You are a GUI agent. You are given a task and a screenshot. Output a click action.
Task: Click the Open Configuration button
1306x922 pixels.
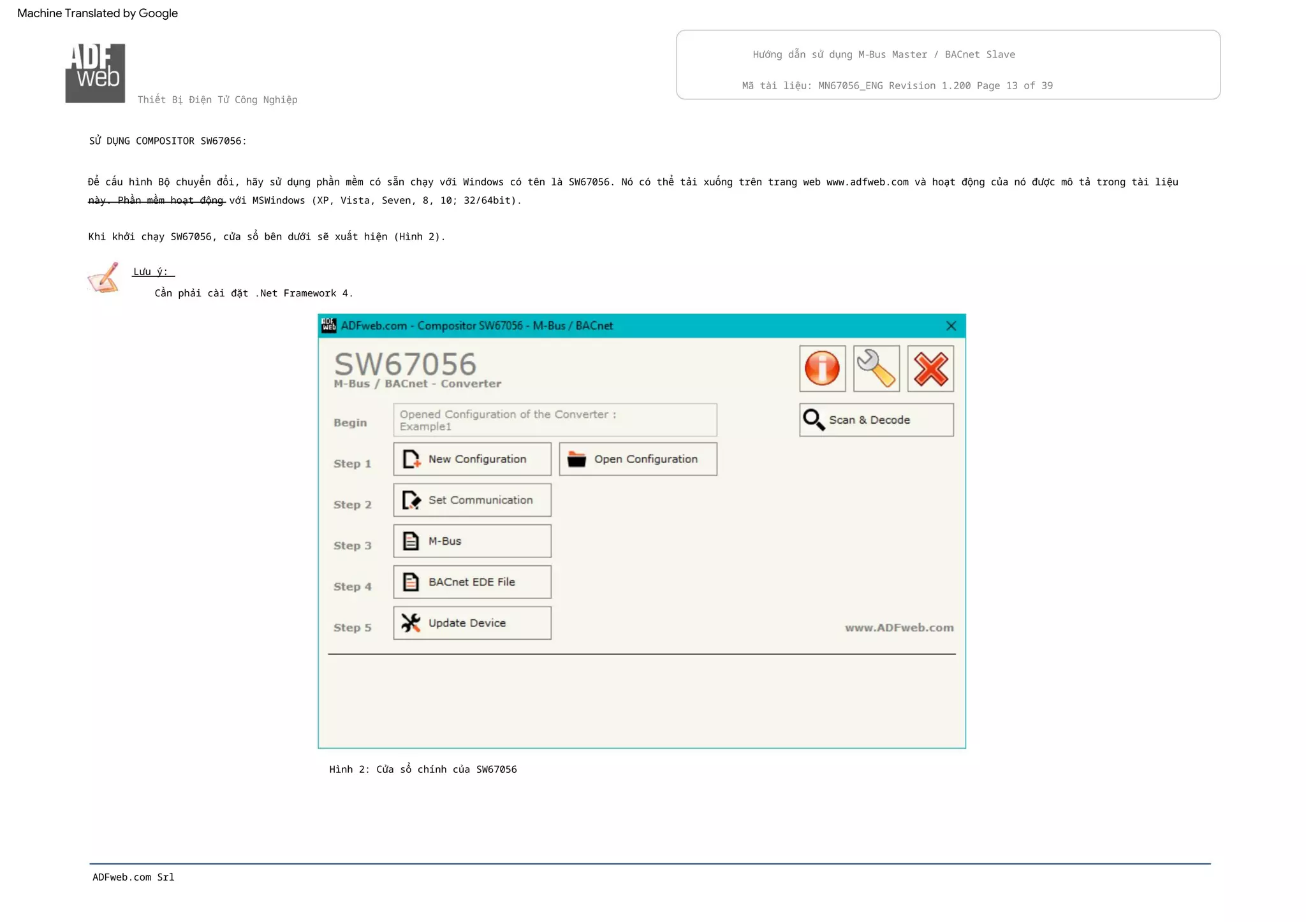click(x=638, y=459)
